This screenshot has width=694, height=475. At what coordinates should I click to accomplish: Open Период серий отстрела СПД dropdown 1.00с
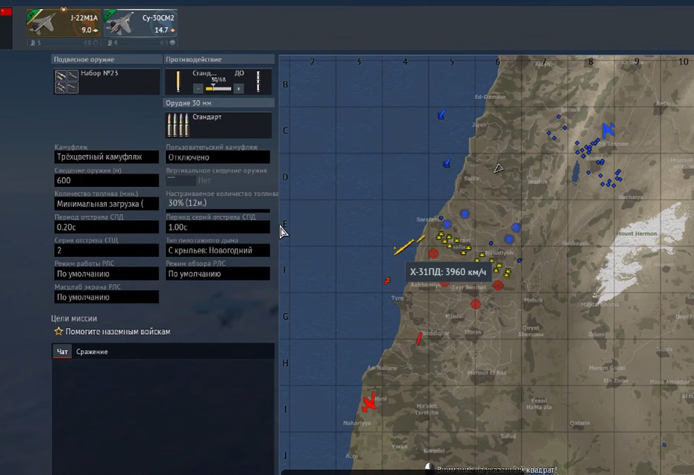pyautogui.click(x=218, y=227)
